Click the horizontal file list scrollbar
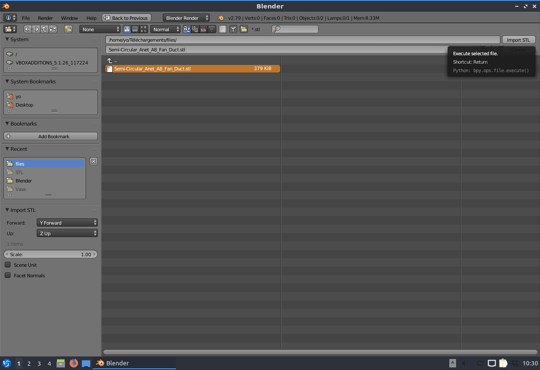 pos(320,352)
